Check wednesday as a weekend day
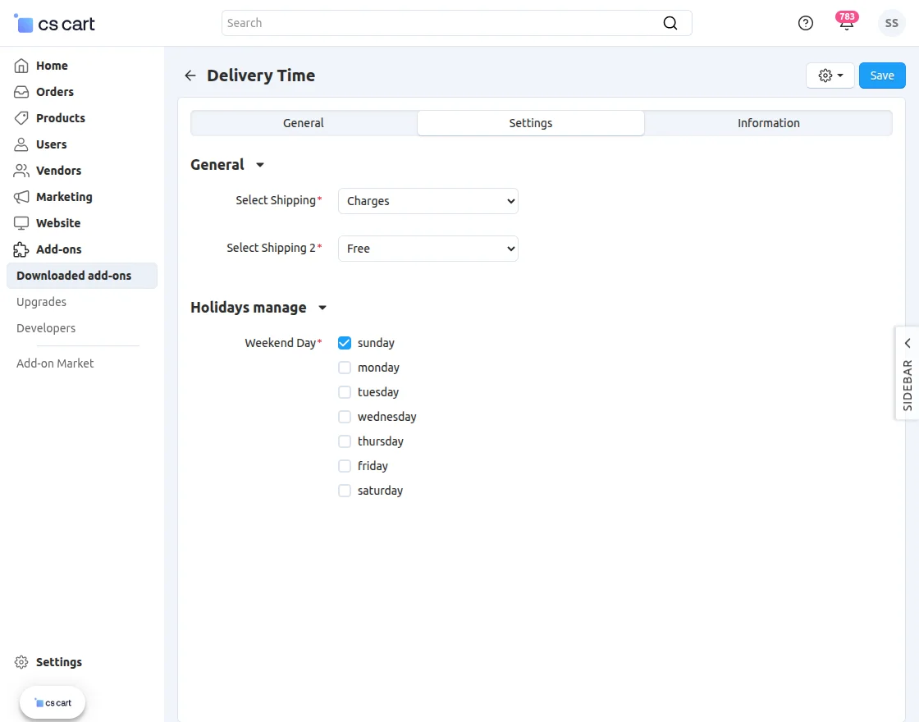Viewport: 919px width, 722px height. coord(344,416)
